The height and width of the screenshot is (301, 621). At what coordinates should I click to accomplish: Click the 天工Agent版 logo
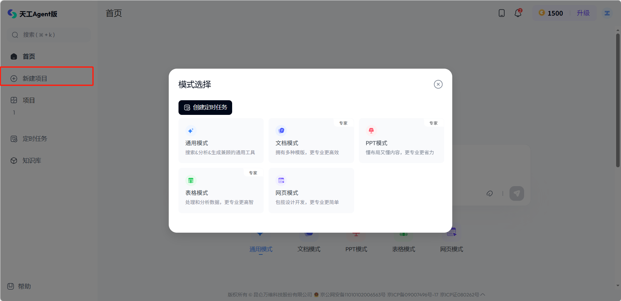(33, 14)
